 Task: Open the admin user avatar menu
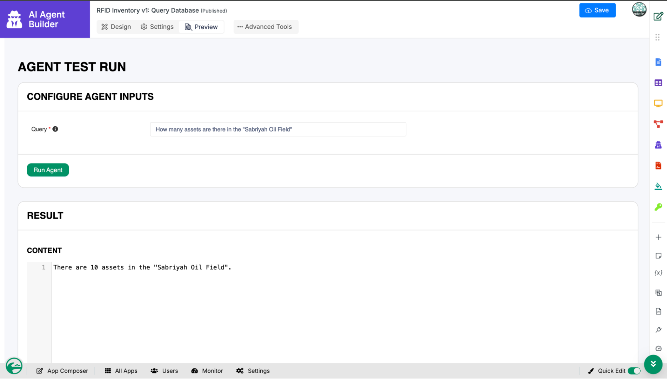pyautogui.click(x=639, y=9)
